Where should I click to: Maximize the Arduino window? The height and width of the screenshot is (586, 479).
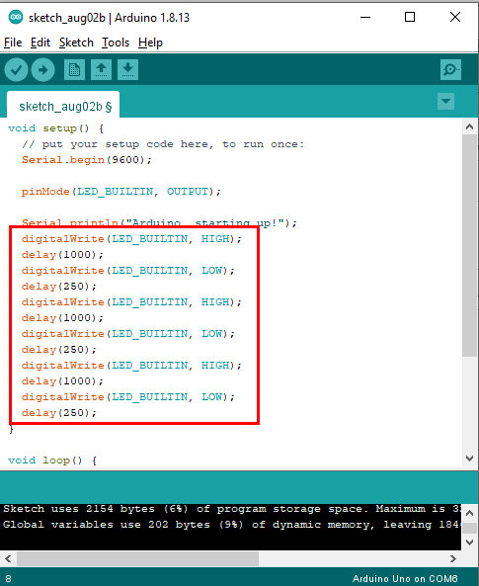[x=410, y=17]
